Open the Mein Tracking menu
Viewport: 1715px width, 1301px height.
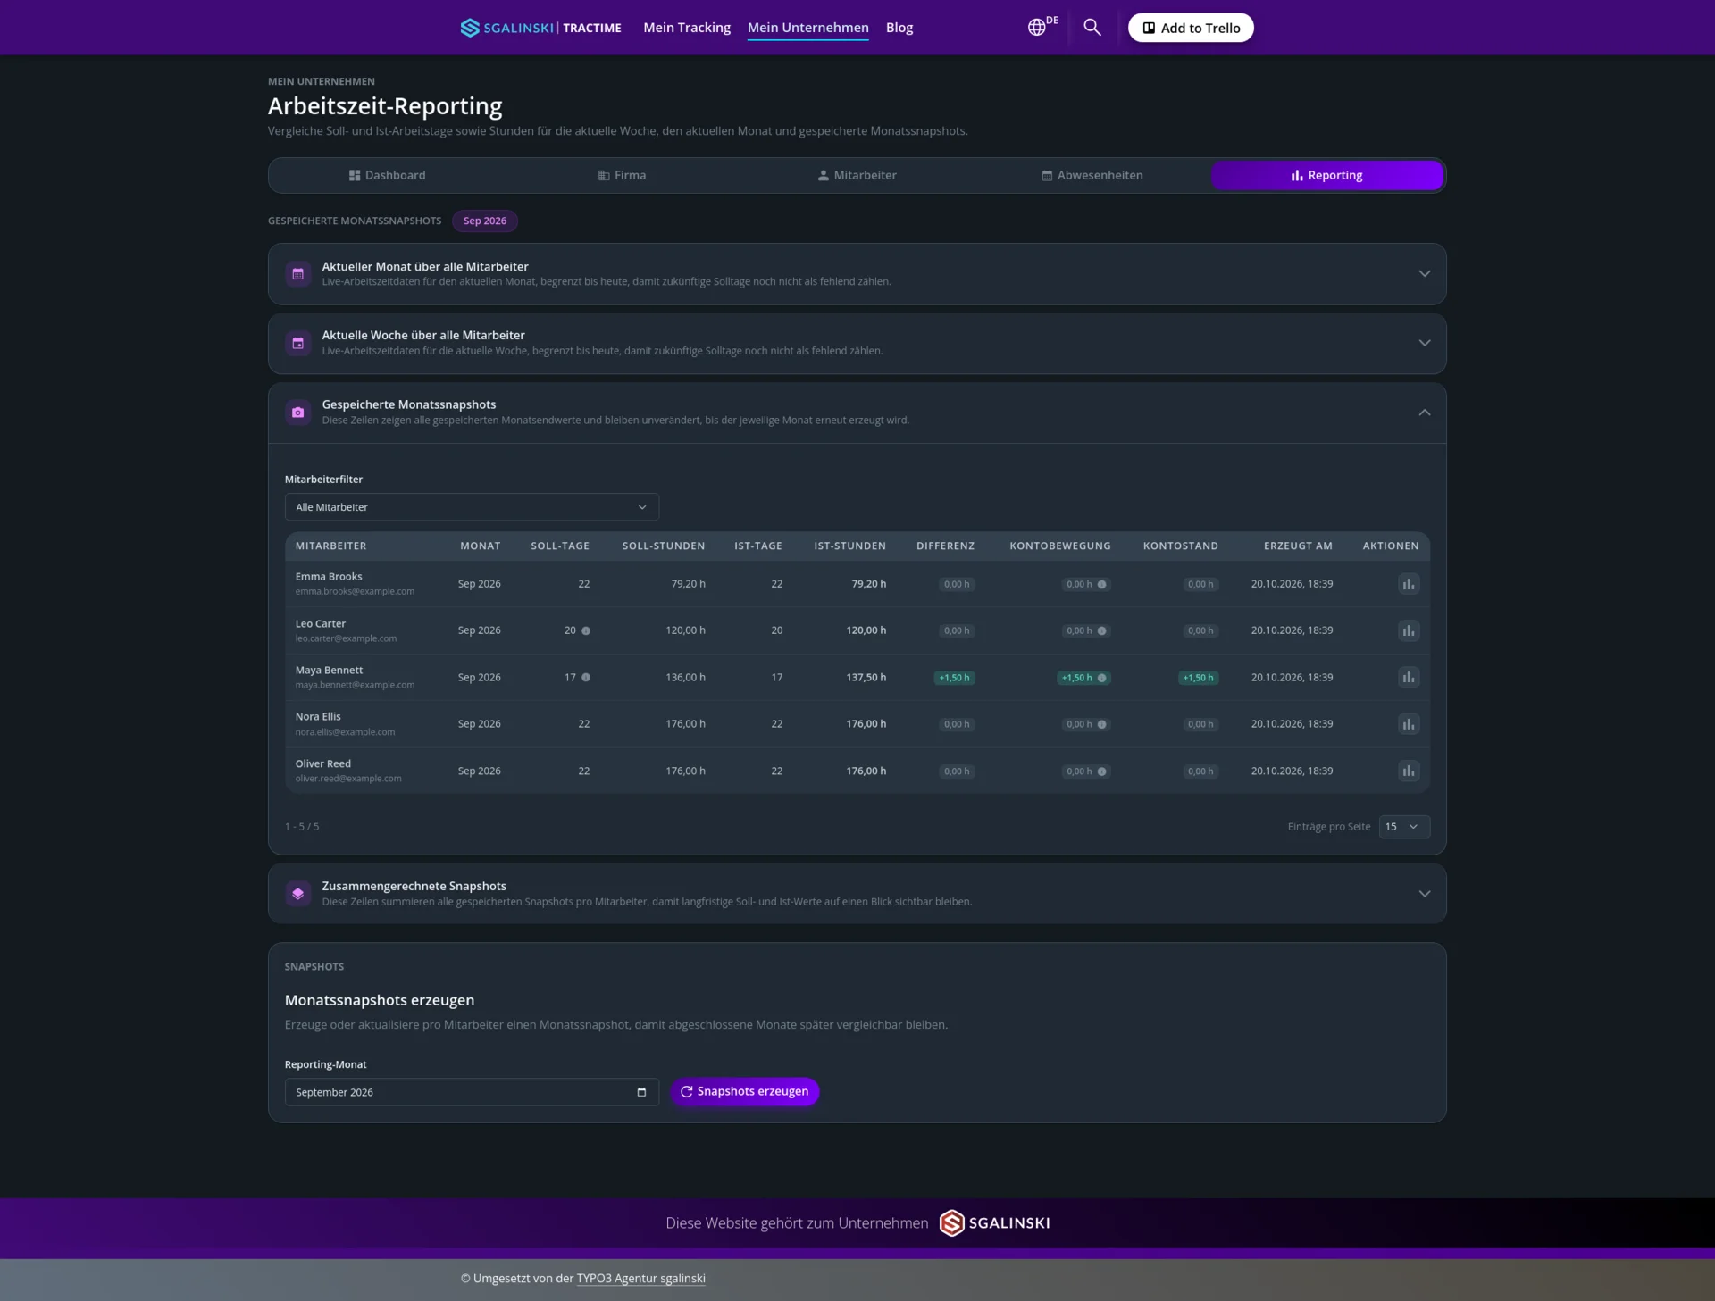(687, 28)
